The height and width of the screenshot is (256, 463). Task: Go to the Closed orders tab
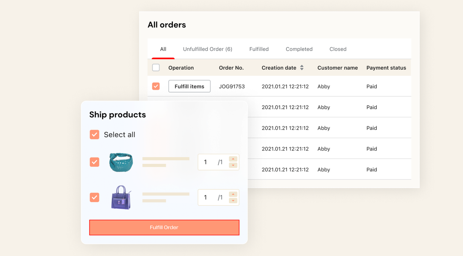pos(338,49)
